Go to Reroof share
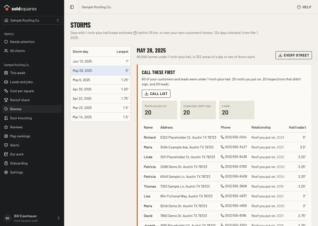Screen dimensions: 318x226 32,100
